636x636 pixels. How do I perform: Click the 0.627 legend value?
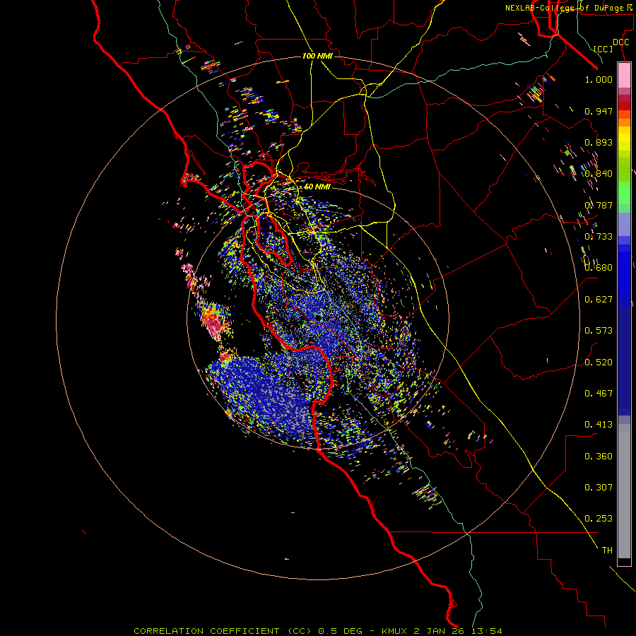(x=599, y=299)
